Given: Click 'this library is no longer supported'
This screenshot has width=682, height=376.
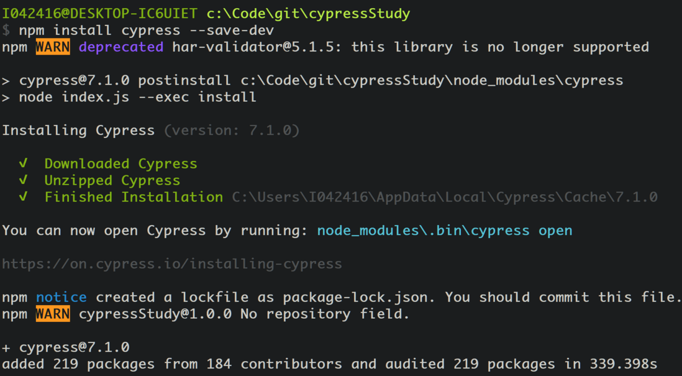Looking at the screenshot, I should [x=500, y=47].
